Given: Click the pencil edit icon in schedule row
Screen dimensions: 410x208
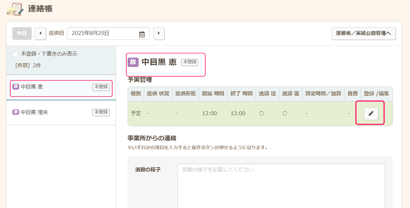Looking at the screenshot, I should [371, 113].
